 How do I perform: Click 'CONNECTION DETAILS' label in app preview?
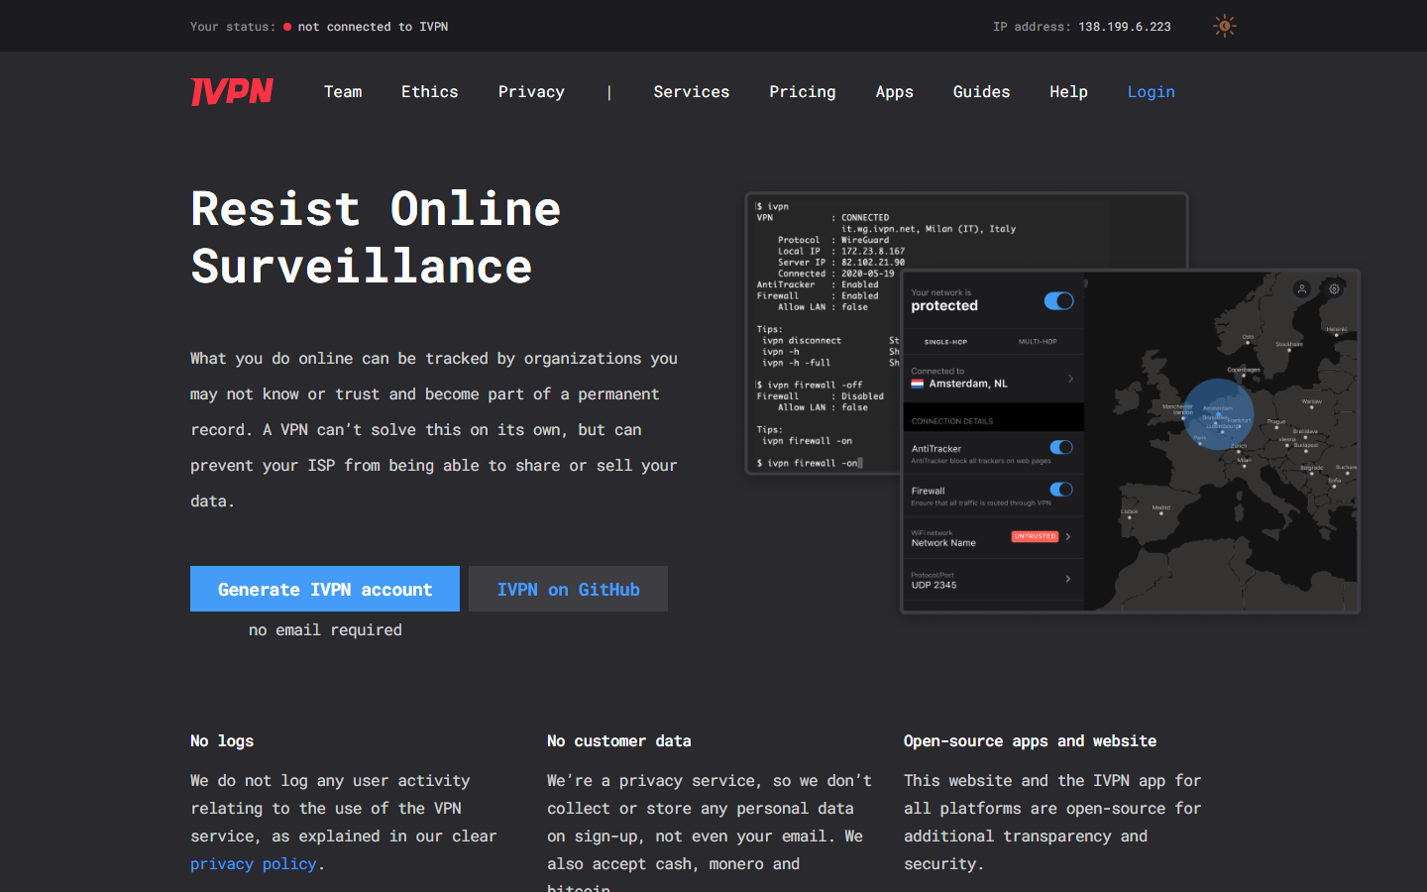coord(952,421)
